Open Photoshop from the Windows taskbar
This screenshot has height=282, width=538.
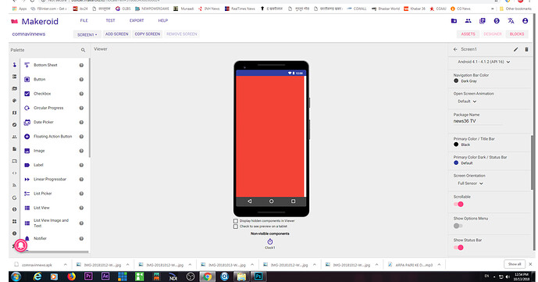(x=258, y=277)
